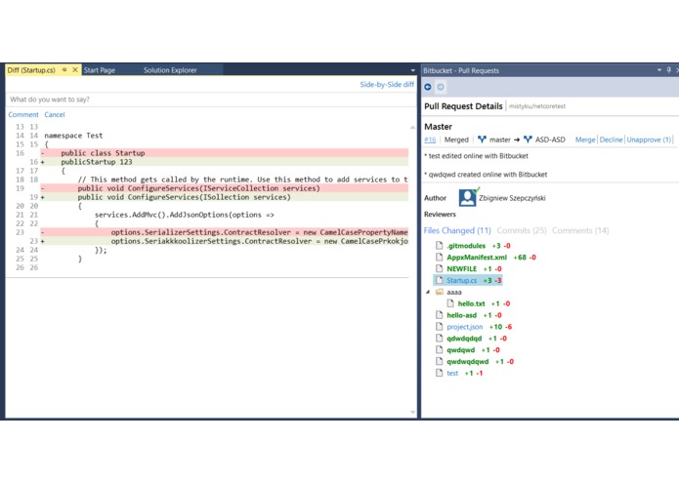Click file icon next to hello.txt
679x482 pixels.
450,303
